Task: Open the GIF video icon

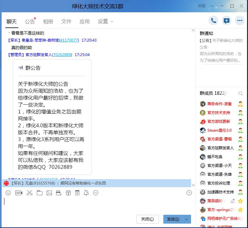Action: point(19,193)
